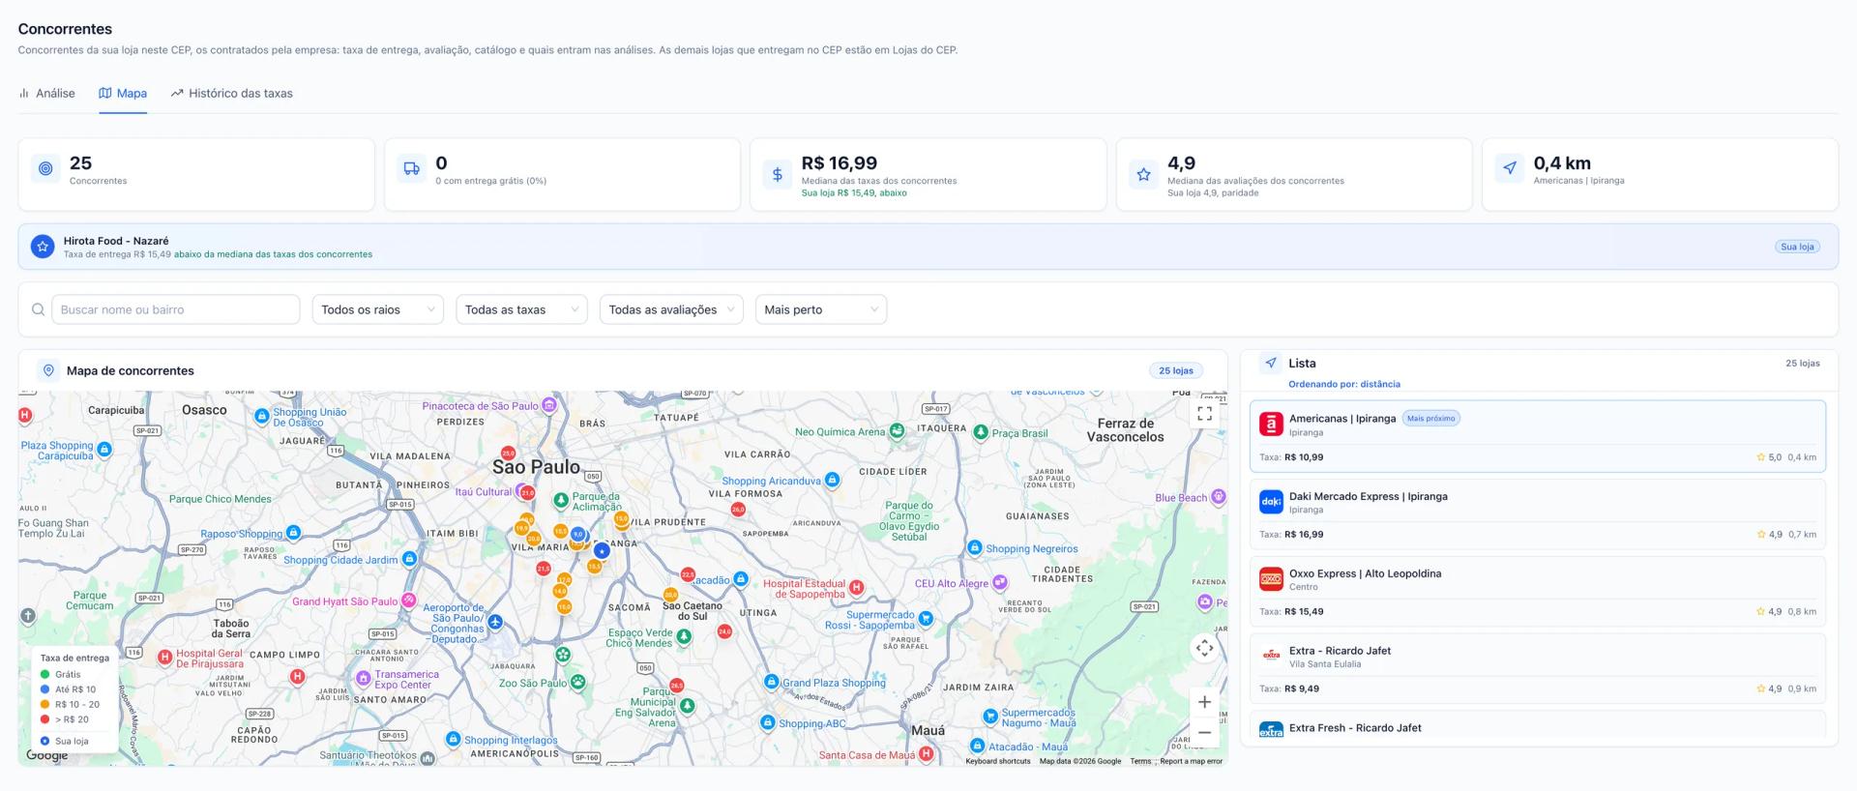Click the 25 lojas badge on map header
The height and width of the screenshot is (791, 1857).
(x=1176, y=370)
